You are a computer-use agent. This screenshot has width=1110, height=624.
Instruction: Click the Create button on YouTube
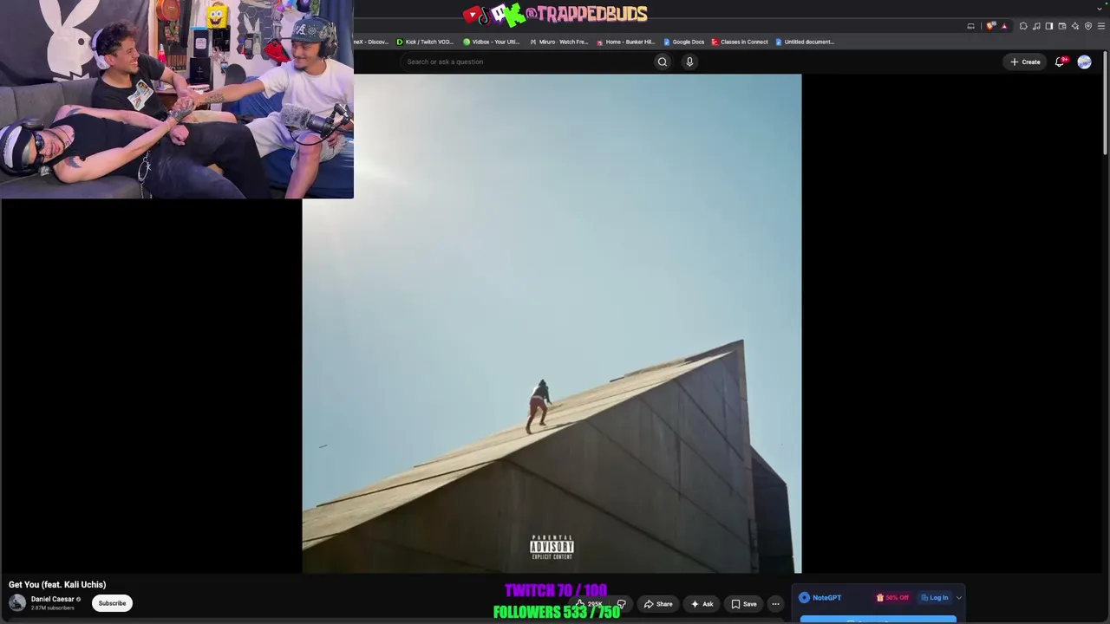1025,62
